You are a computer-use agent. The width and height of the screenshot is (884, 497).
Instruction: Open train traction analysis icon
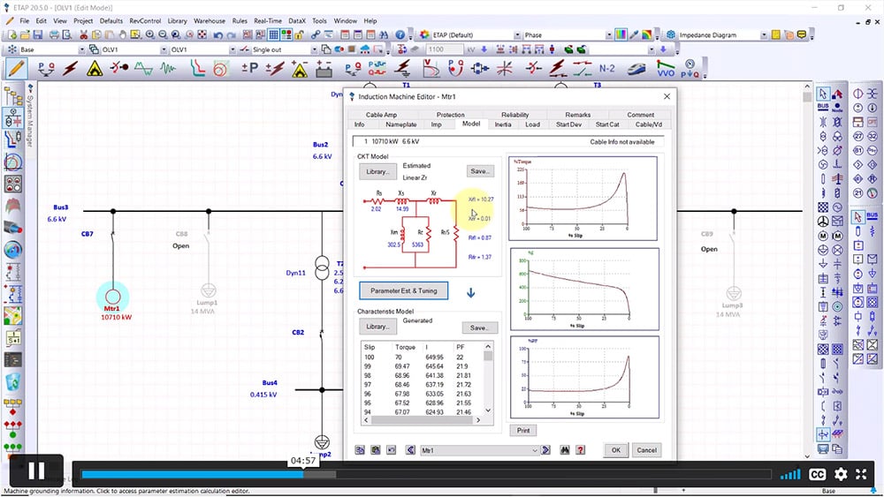[636, 69]
